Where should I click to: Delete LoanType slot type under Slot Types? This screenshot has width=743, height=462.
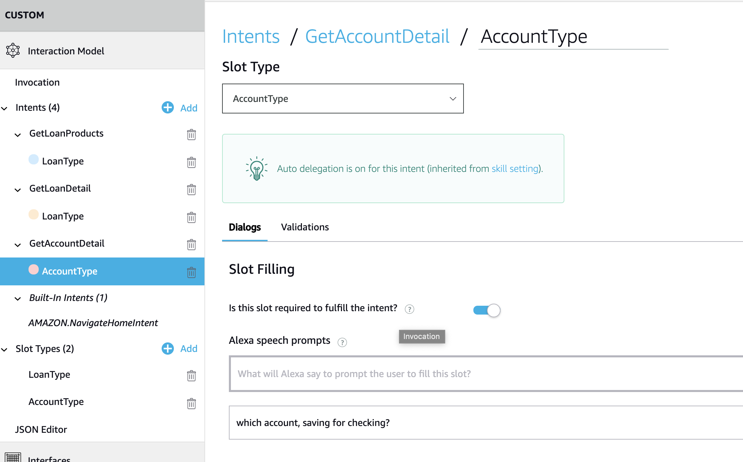point(192,376)
